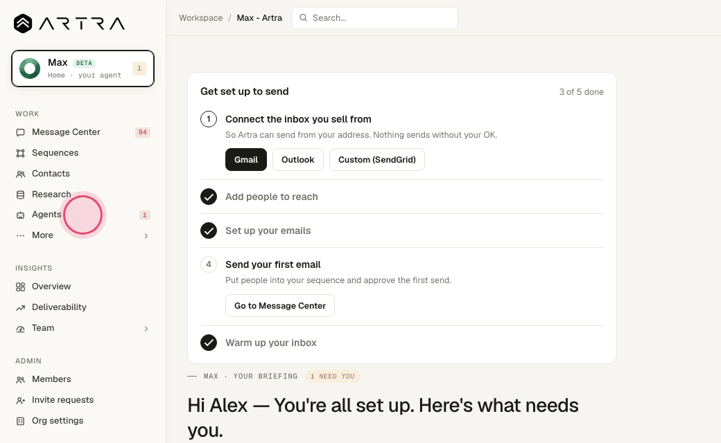
Task: Open Message Center from the sidebar
Action: 82,132
